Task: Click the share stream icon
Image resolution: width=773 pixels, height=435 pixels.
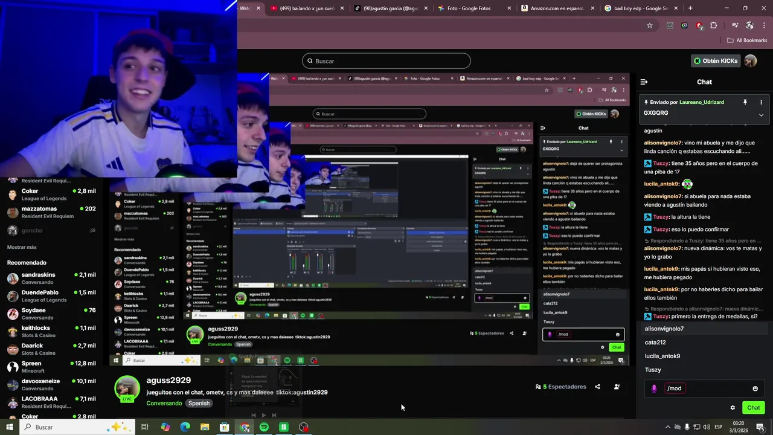Action: pos(597,387)
